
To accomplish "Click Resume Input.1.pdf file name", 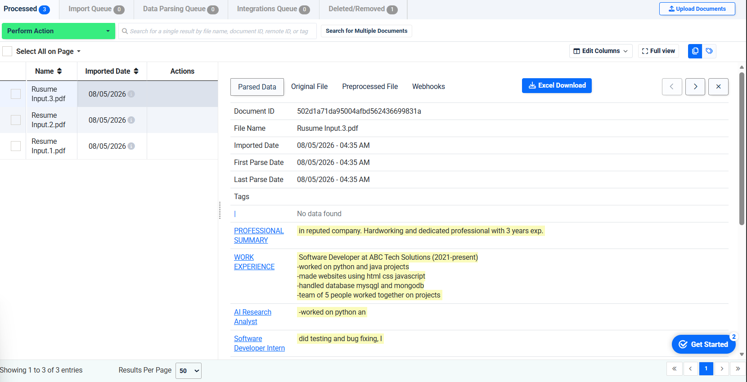I will tap(49, 146).
